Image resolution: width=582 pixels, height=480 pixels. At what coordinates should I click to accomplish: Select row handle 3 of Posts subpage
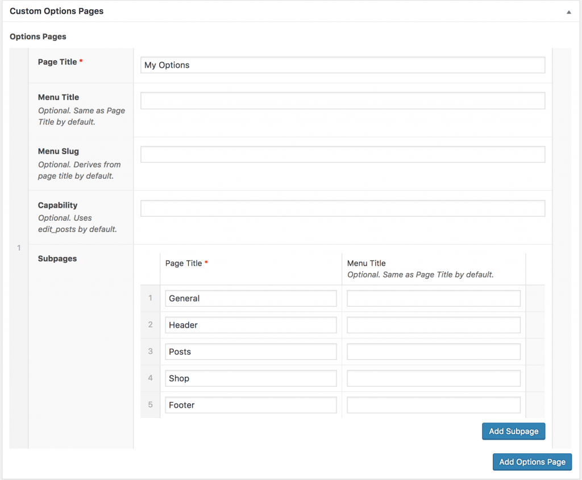pyautogui.click(x=150, y=351)
